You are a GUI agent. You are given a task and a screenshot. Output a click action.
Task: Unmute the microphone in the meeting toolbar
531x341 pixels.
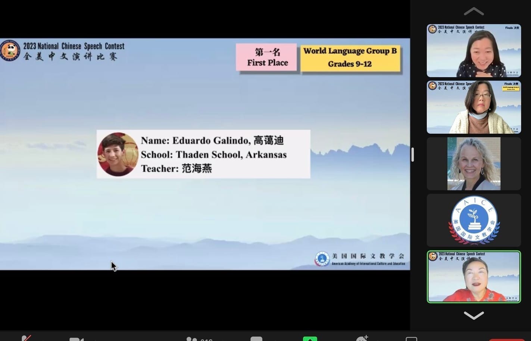click(x=26, y=339)
